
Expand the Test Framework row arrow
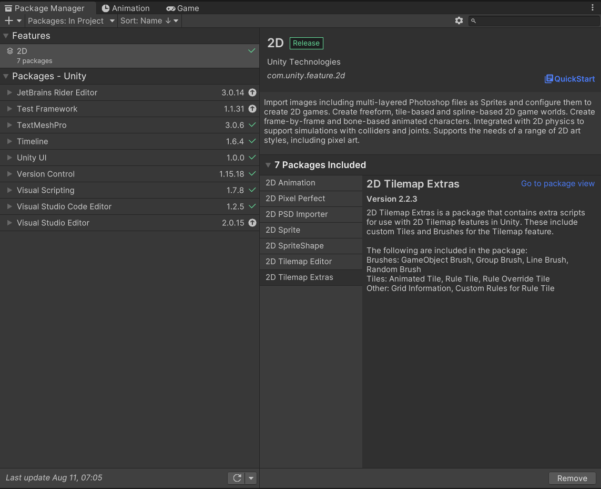[9, 109]
